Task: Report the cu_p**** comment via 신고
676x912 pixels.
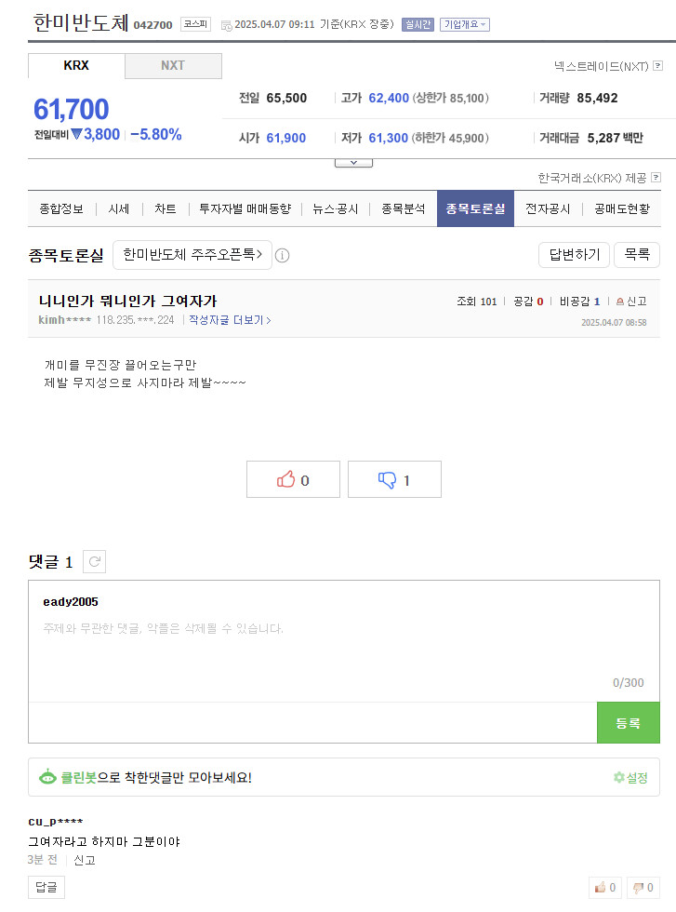Action: coord(85,860)
